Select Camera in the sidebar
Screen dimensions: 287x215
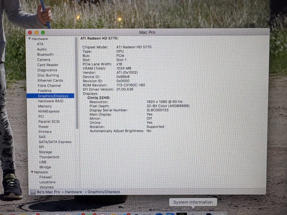click(44, 60)
